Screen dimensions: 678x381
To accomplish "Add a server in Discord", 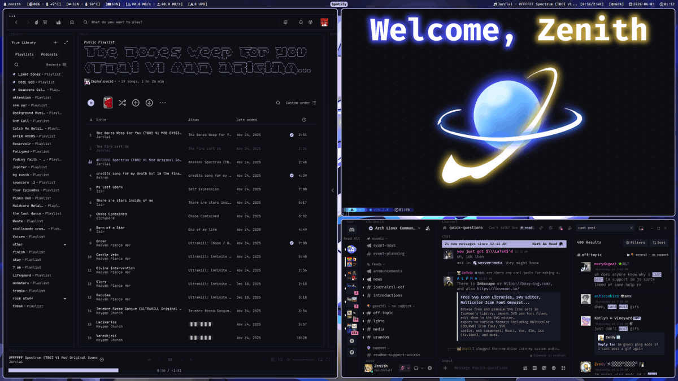I will point(351,341).
